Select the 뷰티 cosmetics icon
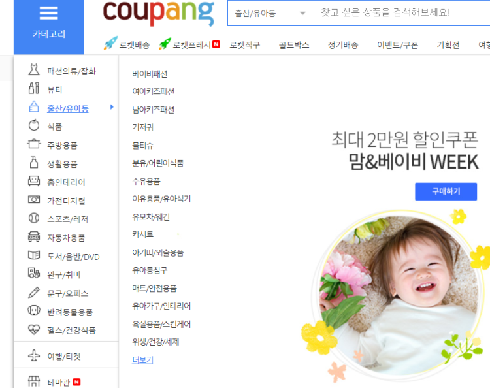The image size is (490, 388). [x=34, y=88]
